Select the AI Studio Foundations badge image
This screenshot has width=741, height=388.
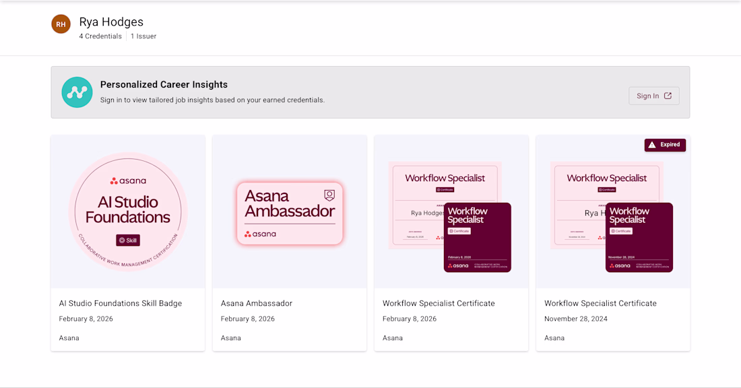pos(128,212)
